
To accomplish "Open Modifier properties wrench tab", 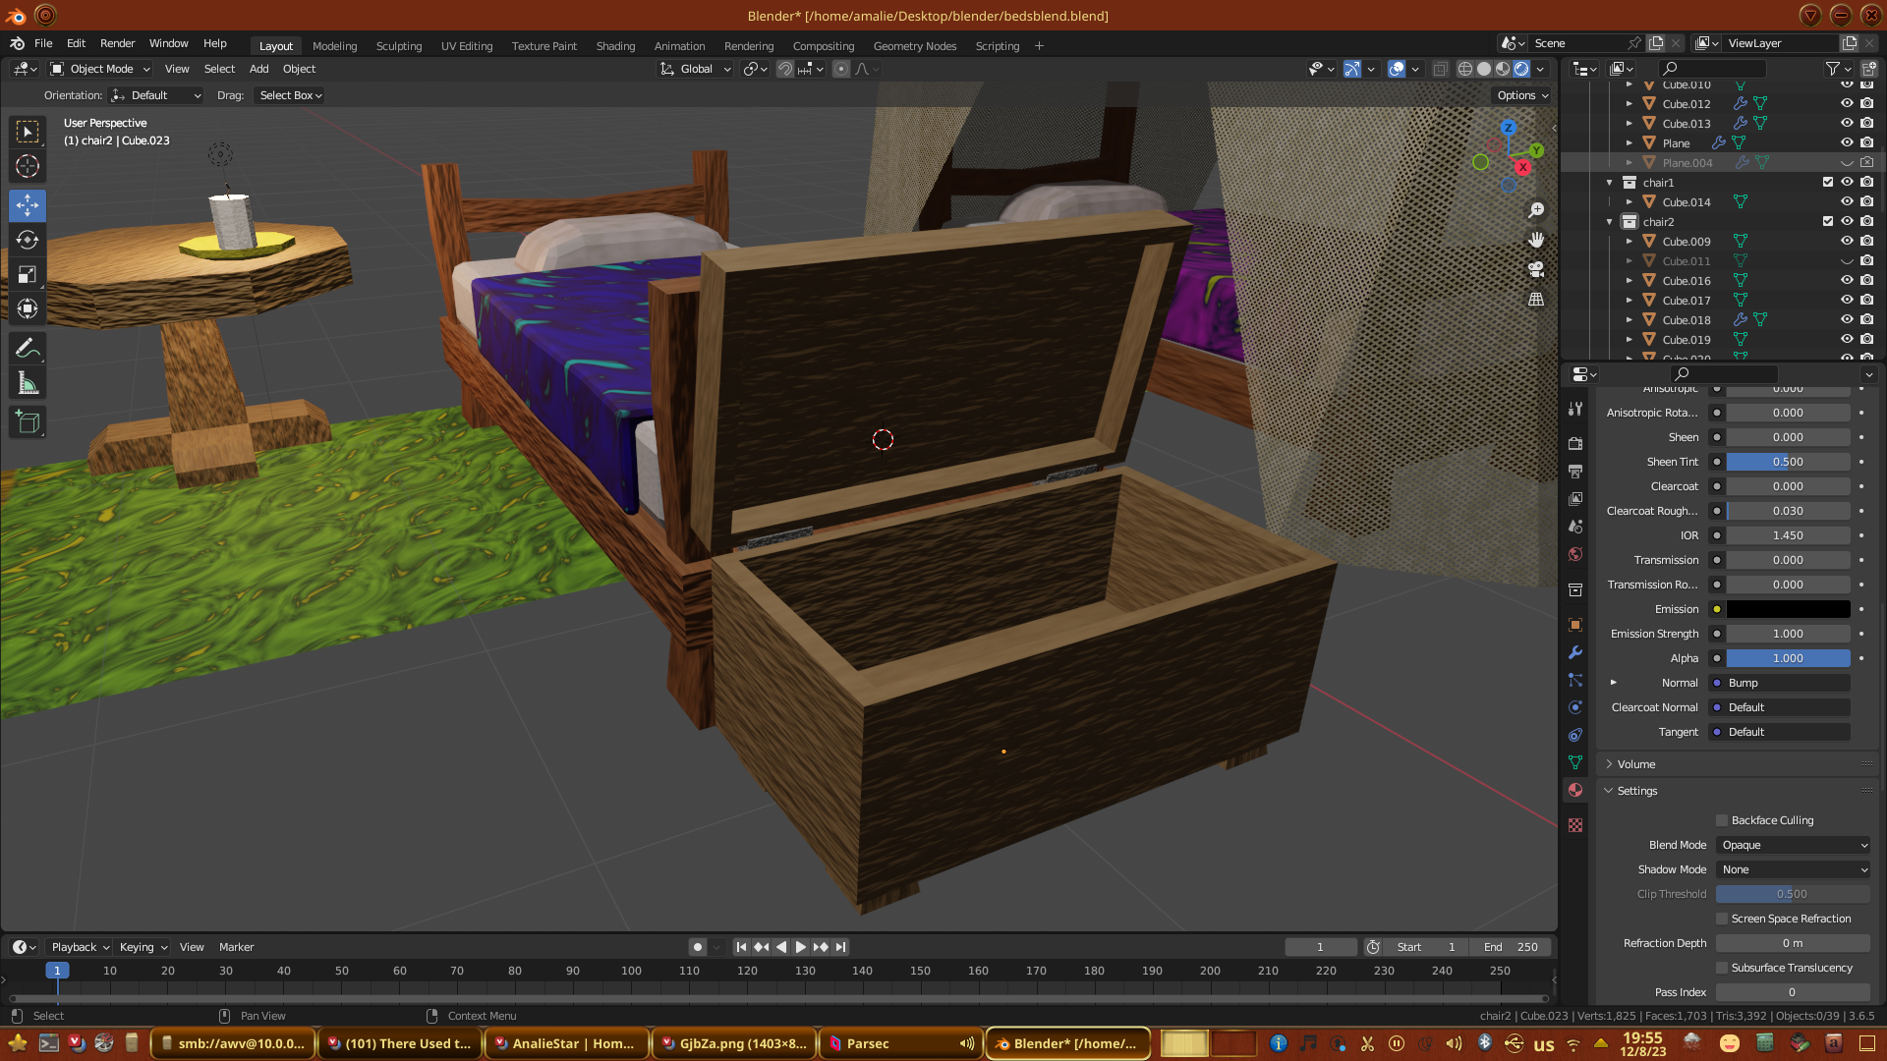I will click(x=1575, y=652).
